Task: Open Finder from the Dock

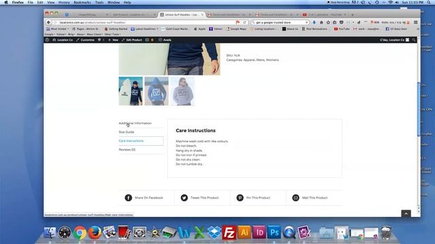Action: point(50,232)
